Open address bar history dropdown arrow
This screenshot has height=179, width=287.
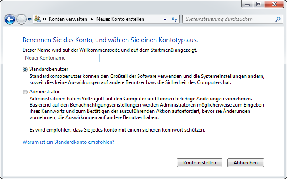click(x=165, y=19)
